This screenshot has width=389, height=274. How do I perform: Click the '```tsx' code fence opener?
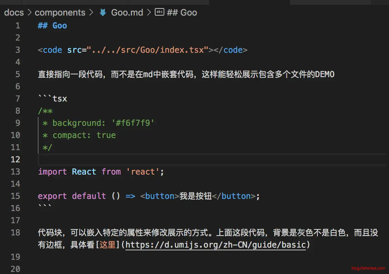coord(53,99)
